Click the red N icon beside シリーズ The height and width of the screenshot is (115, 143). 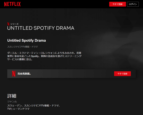pyautogui.click(x=8, y=24)
